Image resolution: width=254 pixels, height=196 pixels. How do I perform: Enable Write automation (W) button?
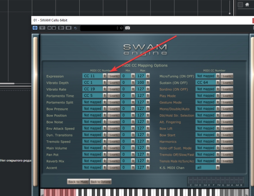pyautogui.click(x=54, y=28)
